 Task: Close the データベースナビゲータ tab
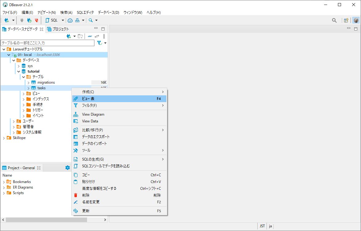(x=42, y=29)
